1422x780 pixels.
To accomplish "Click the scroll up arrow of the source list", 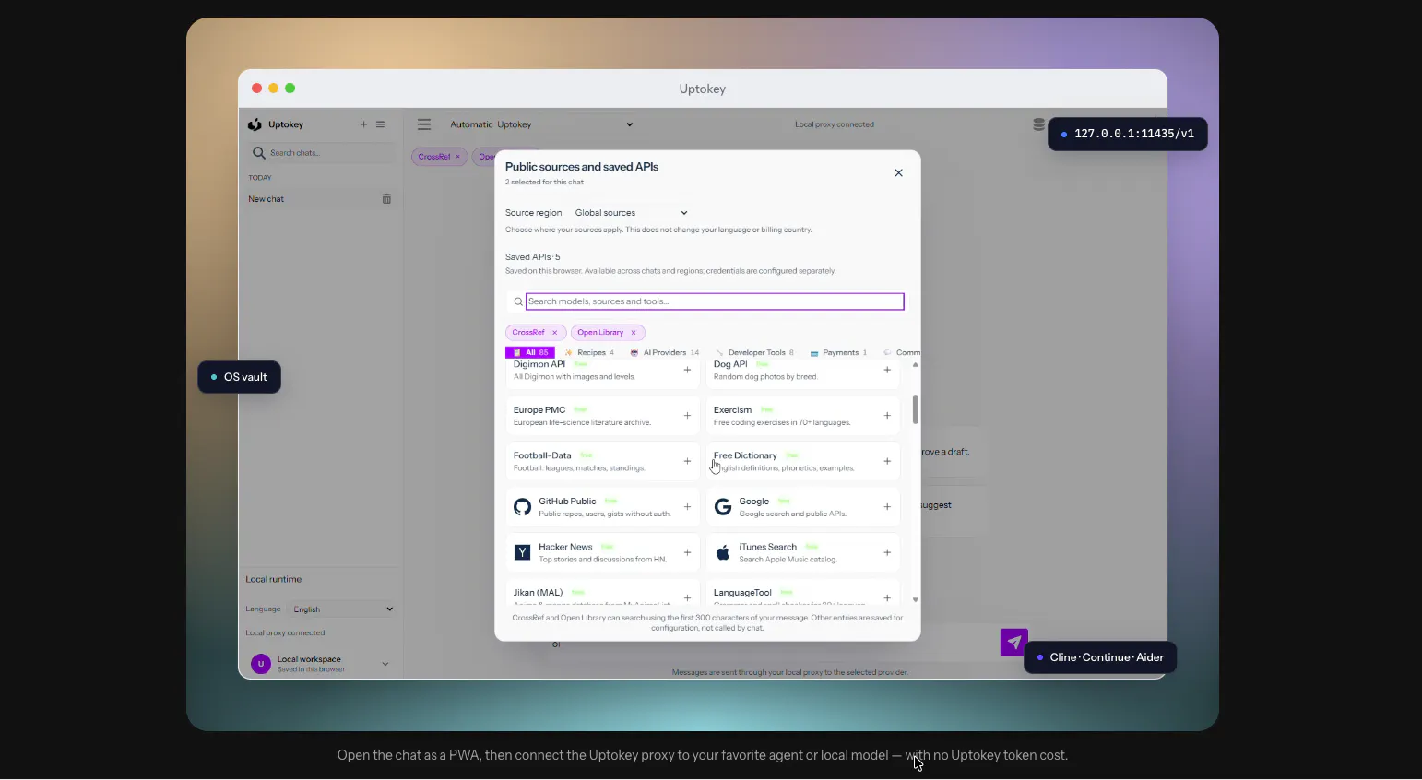I will 916,366.
